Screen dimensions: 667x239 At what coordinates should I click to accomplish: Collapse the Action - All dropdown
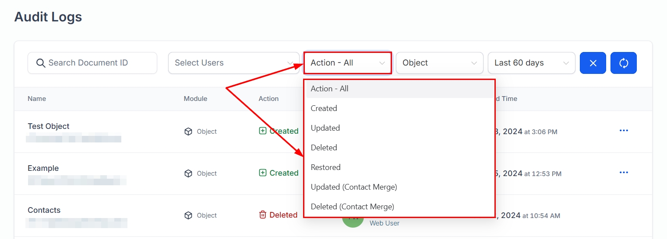(347, 63)
